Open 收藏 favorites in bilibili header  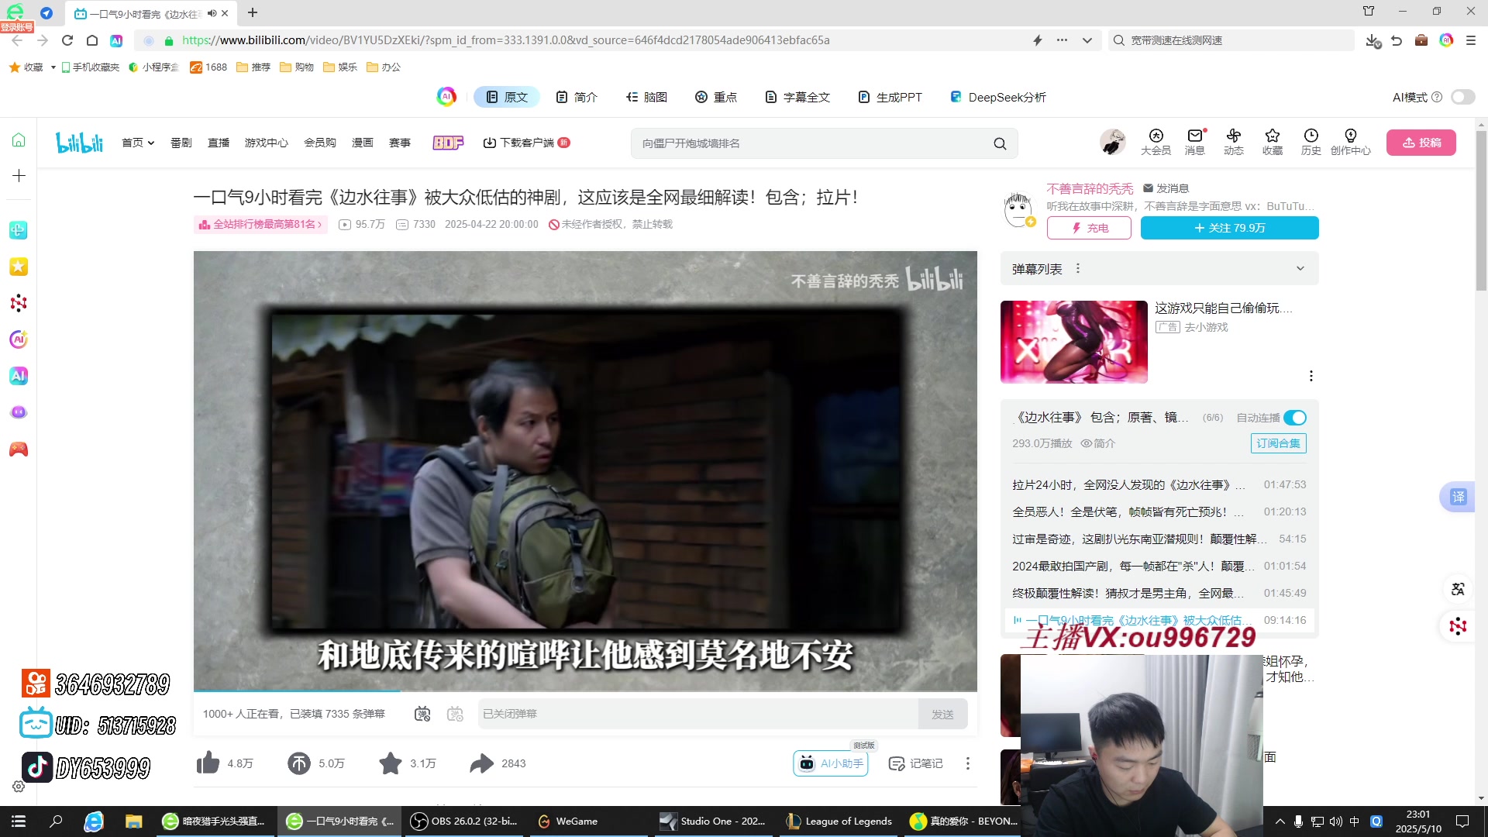(1273, 142)
